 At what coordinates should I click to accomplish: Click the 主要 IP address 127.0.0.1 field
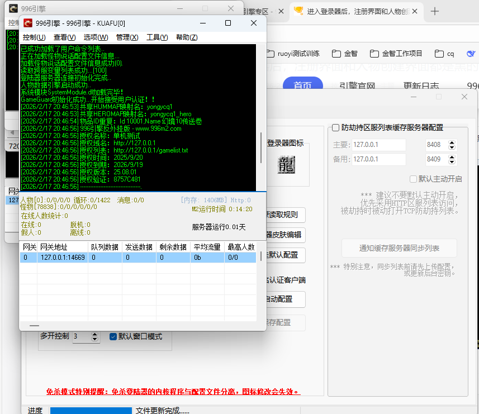click(378, 145)
